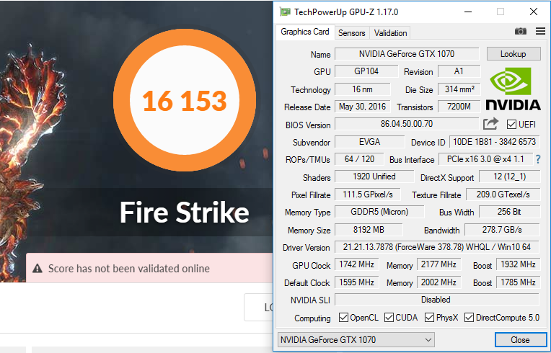Minimize the GPU-Z window
This screenshot has width=551, height=353.
coord(468,12)
